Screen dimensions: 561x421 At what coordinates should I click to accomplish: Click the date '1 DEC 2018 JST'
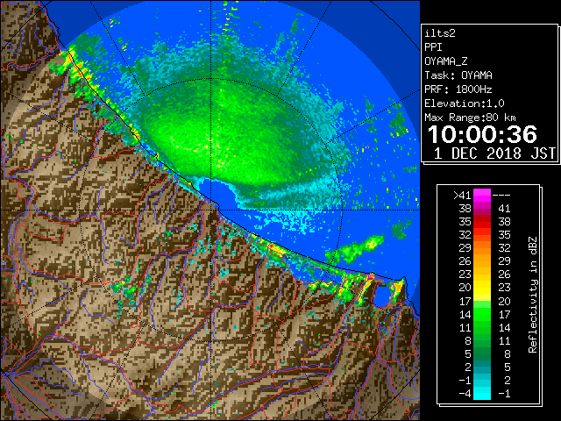tap(494, 153)
